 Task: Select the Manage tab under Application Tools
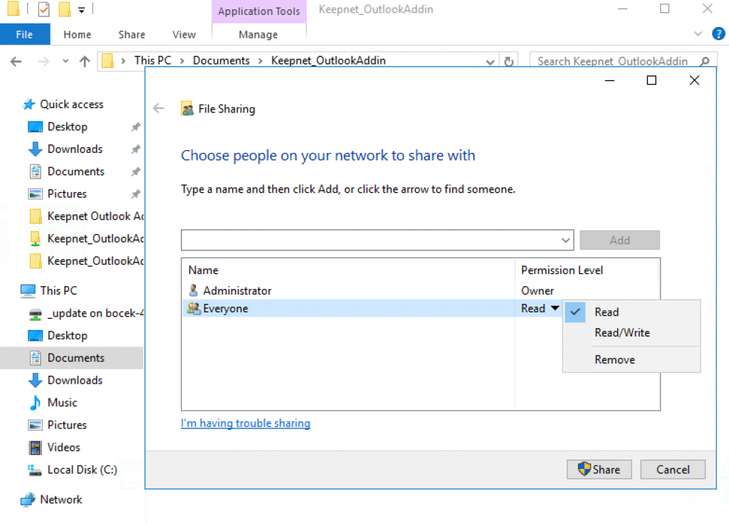pos(258,34)
